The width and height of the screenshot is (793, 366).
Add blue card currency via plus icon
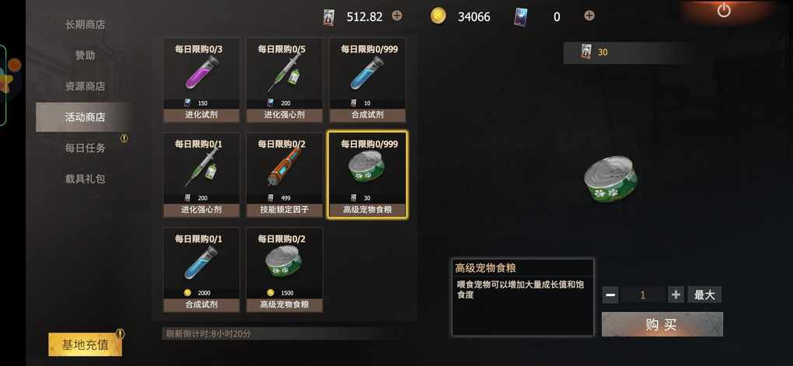point(589,16)
